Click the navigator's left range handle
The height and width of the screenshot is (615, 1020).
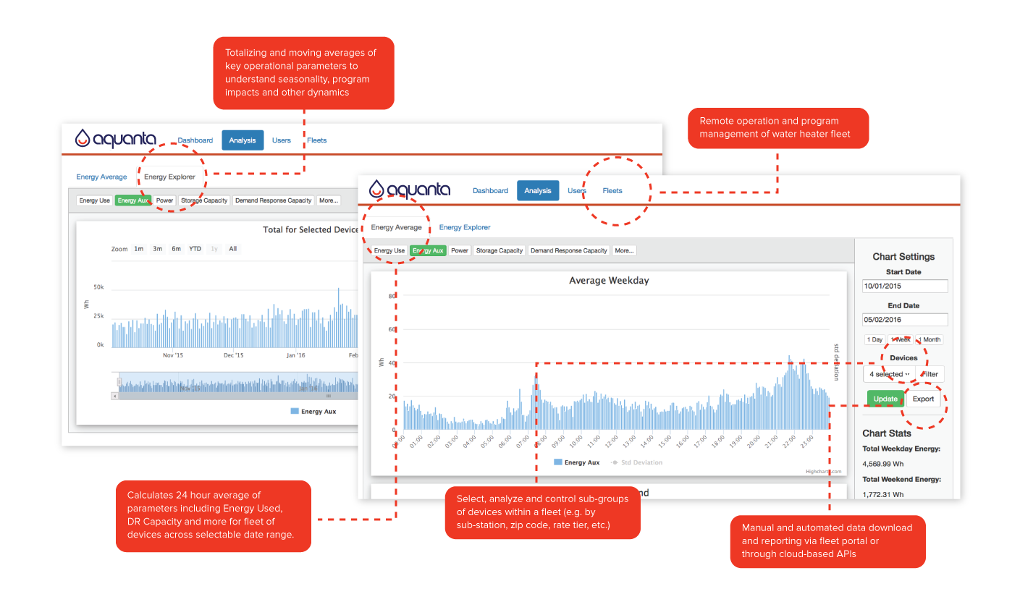[119, 383]
